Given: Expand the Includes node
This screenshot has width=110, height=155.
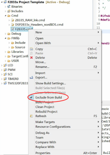Looking at the screenshot, I should tap(5, 11).
